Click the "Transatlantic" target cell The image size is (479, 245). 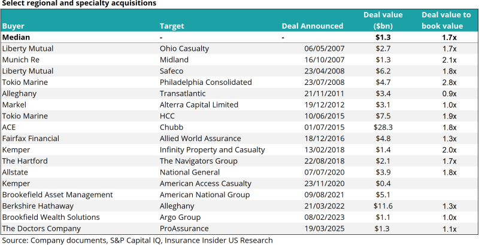[x=183, y=94]
